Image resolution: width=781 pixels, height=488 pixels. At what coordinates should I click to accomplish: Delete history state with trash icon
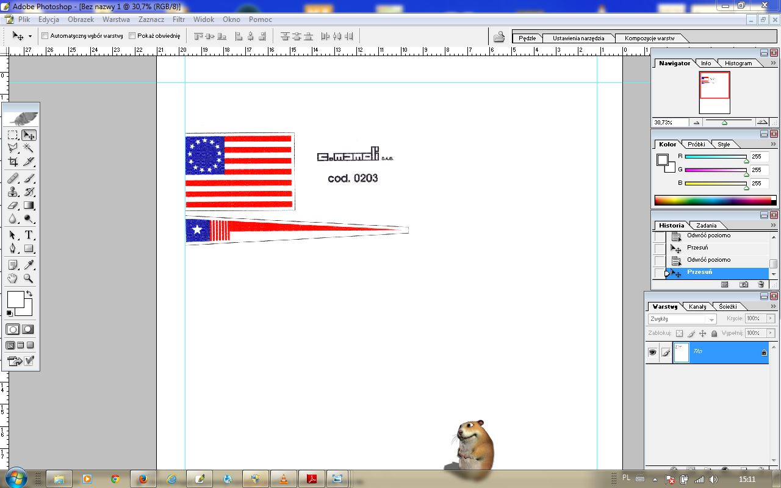(760, 284)
